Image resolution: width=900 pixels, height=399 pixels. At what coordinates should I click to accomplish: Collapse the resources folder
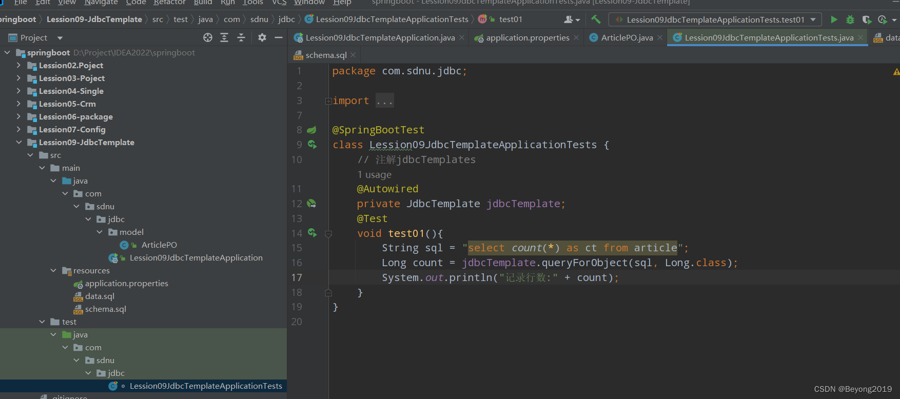pos(53,270)
